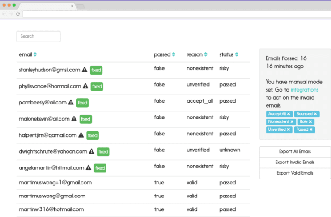
Task: Remove the Passed filter tag
Action: 312,129
